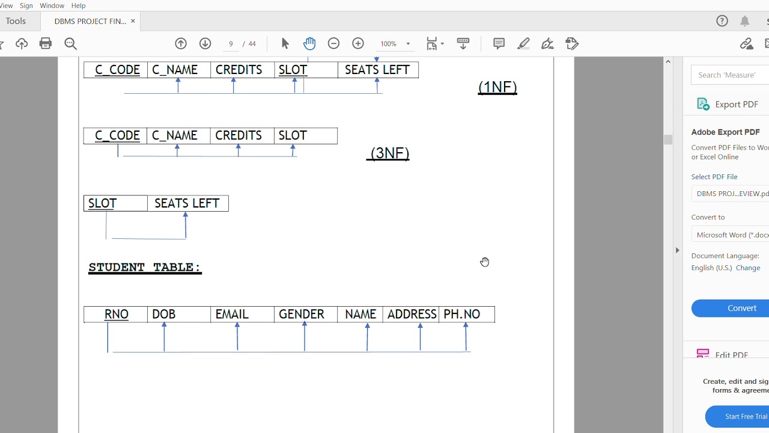Click the (3NF) label
This screenshot has width=769, height=433.
389,153
